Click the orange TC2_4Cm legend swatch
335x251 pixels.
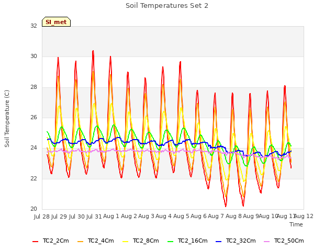pyautogui.click(x=80, y=242)
